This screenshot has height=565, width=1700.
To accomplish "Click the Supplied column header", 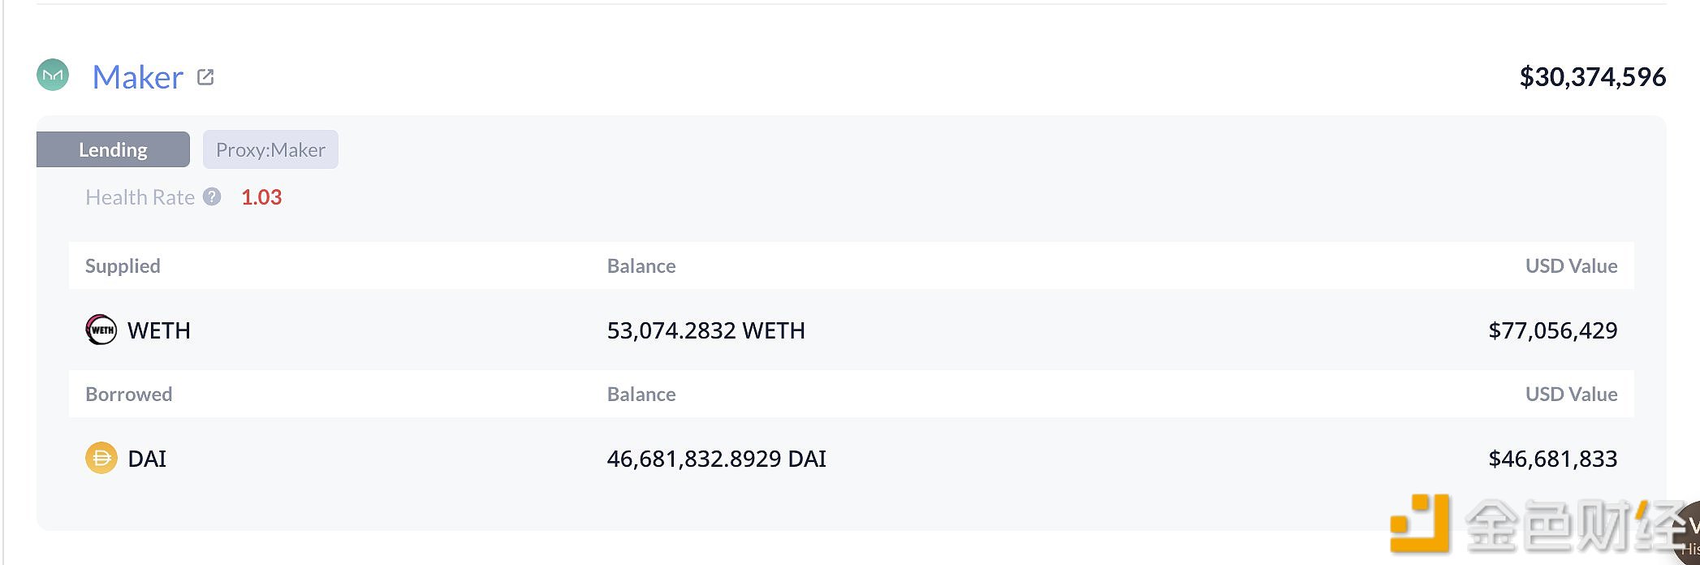I will [123, 266].
